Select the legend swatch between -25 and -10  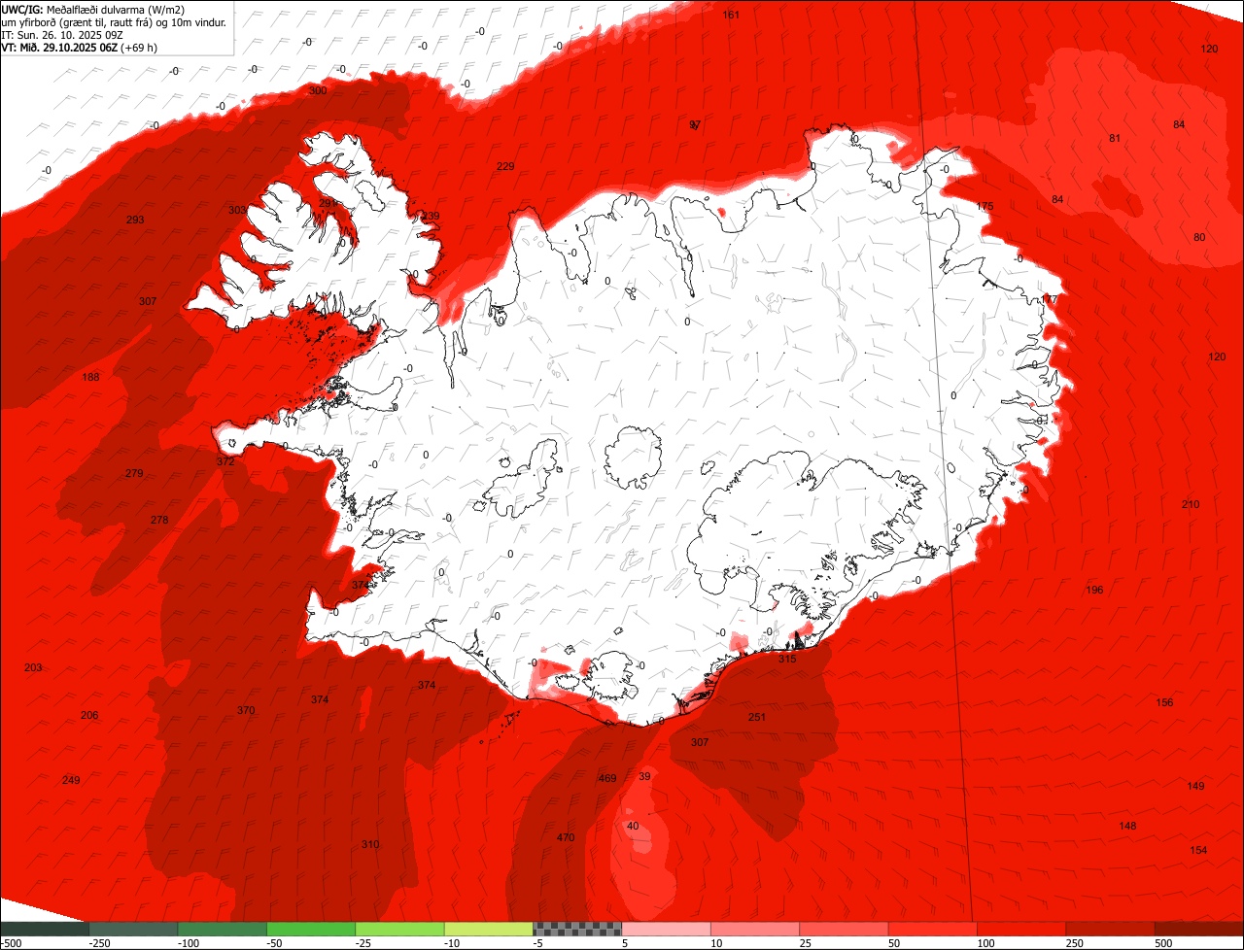click(400, 929)
